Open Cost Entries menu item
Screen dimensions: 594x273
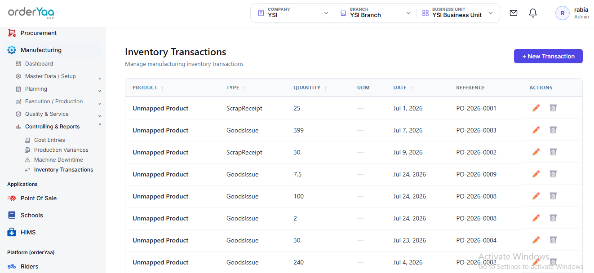coord(49,140)
